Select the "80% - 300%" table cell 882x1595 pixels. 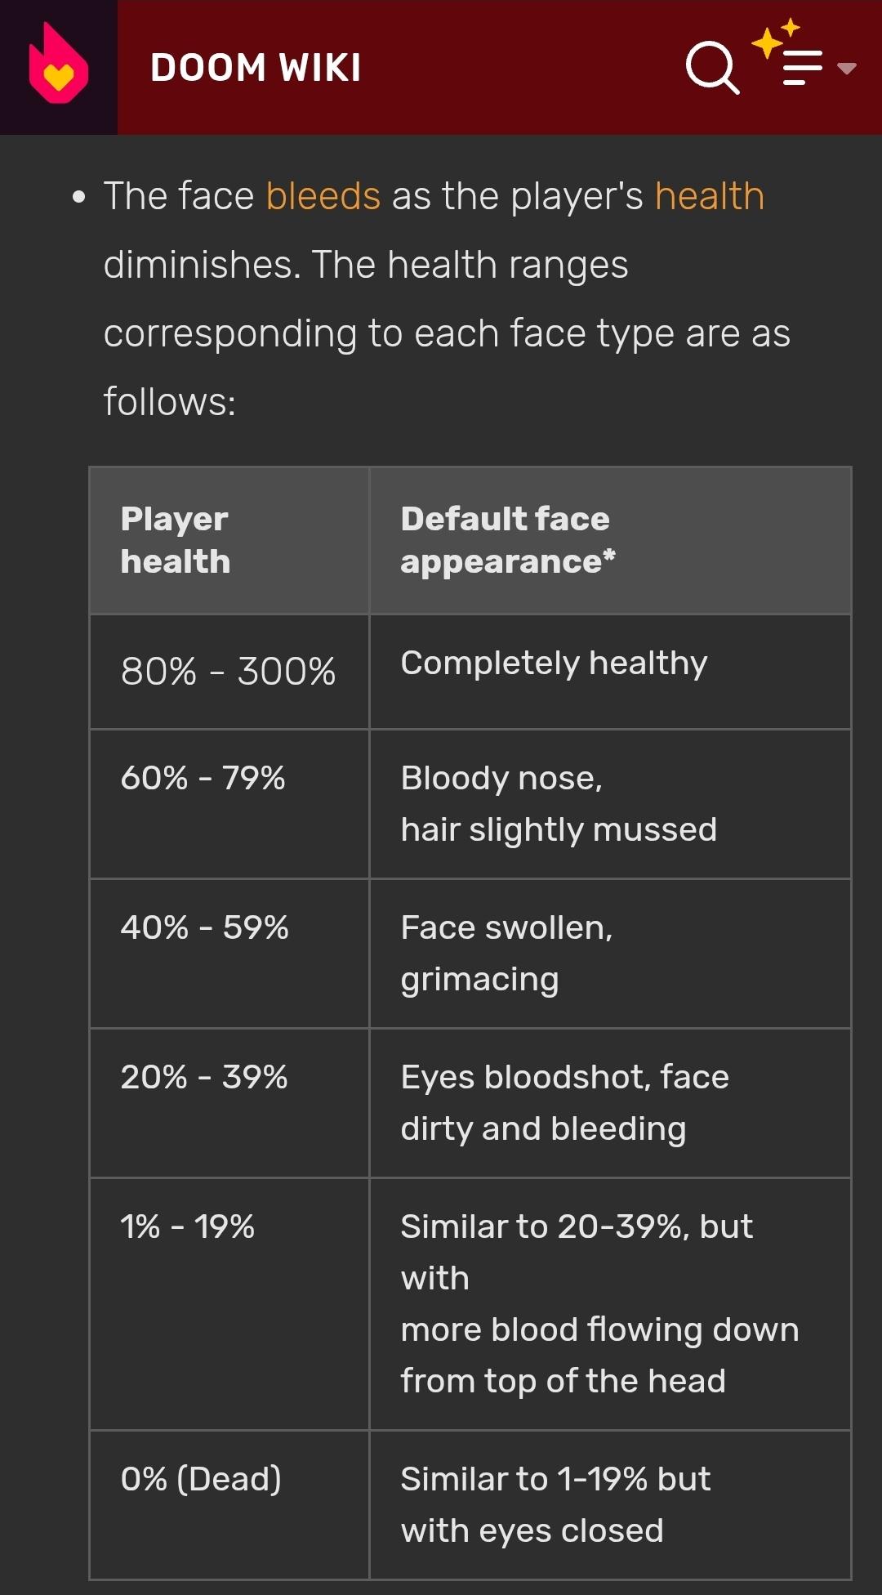pyautogui.click(x=228, y=672)
